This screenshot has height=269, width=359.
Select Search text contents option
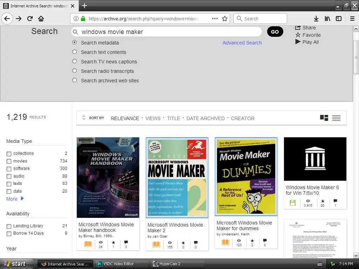[x=74, y=52]
